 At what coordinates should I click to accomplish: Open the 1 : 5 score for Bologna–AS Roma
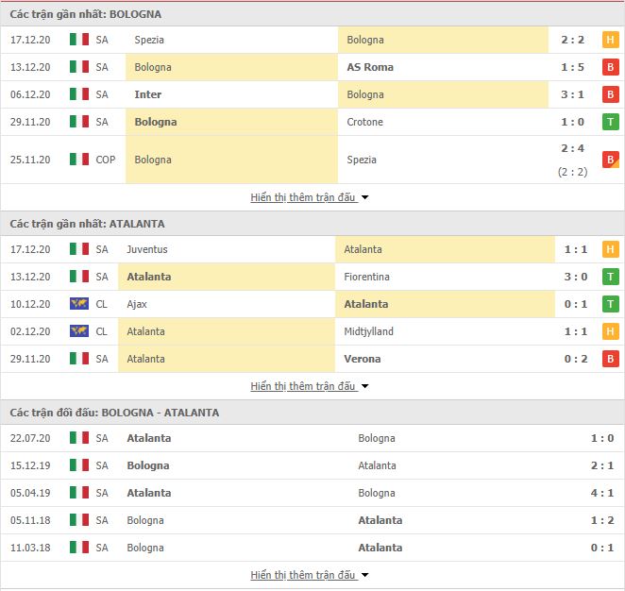[x=572, y=67]
